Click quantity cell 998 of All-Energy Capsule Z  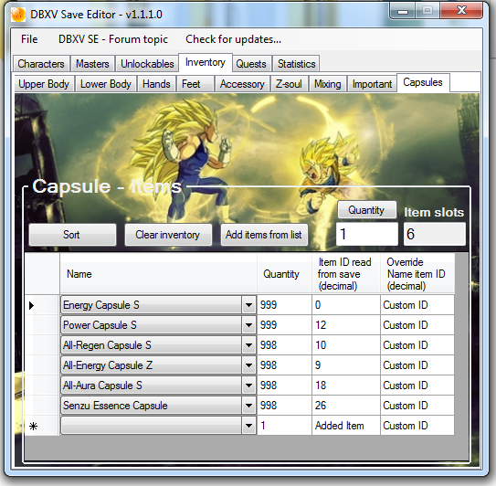pos(284,365)
